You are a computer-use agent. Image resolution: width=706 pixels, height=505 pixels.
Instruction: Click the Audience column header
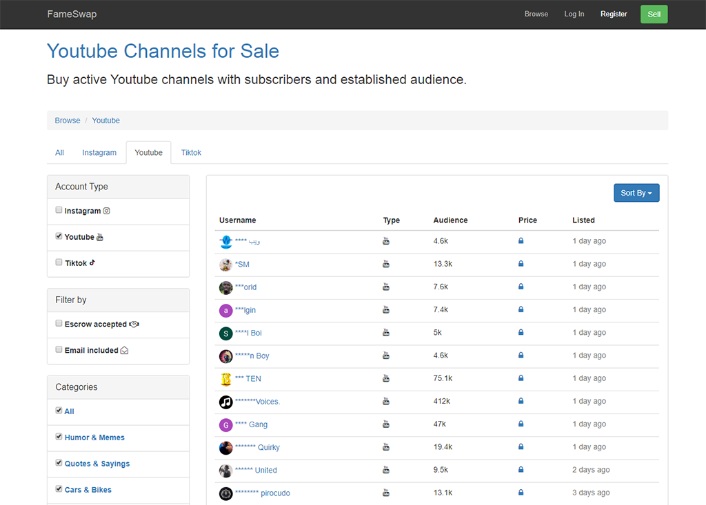(x=450, y=220)
